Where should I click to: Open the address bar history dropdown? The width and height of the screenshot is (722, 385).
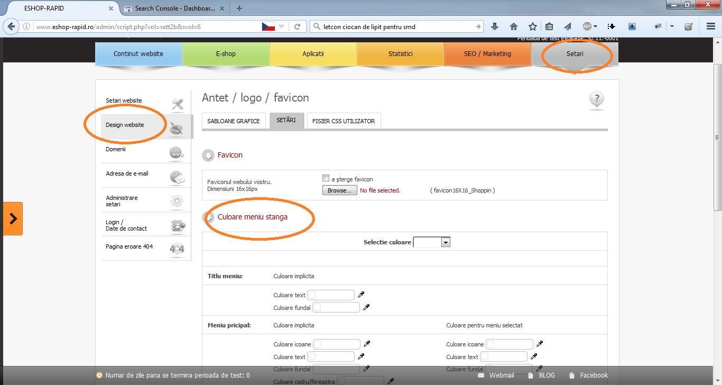click(x=282, y=26)
